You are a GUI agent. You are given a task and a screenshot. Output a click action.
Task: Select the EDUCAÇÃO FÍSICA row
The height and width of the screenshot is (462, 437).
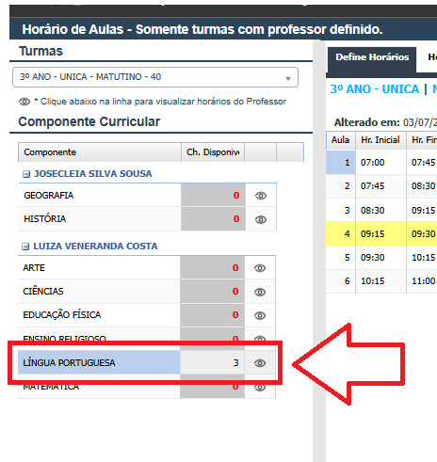point(147,315)
